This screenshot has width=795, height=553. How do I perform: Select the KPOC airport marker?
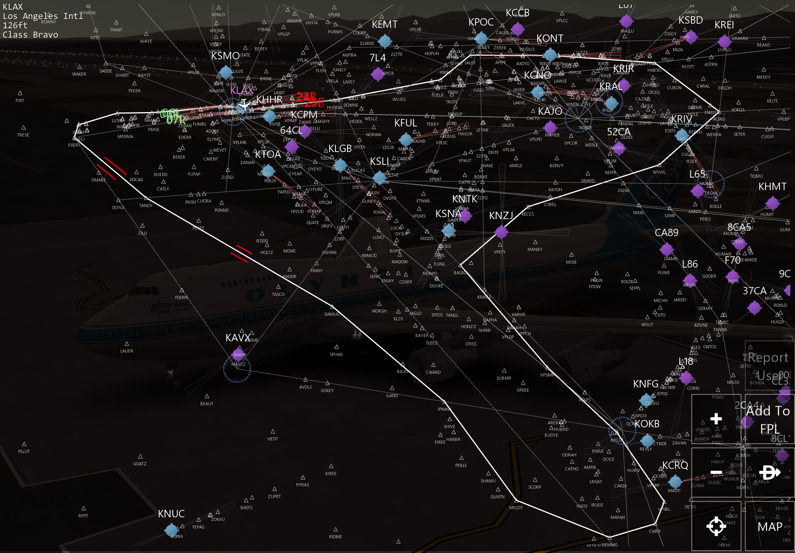[481, 38]
